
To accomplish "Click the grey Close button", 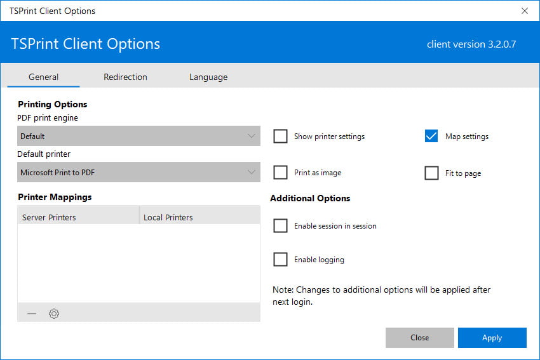I will [419, 338].
